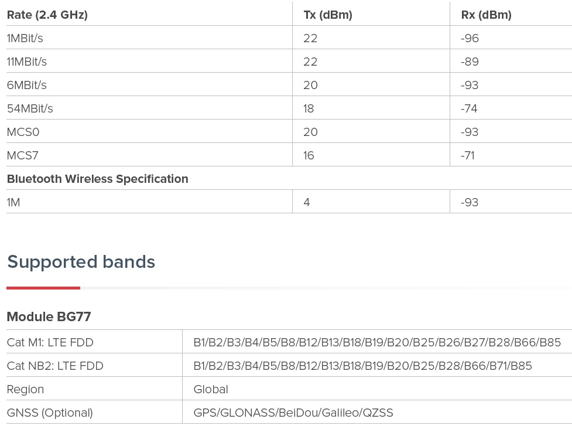The width and height of the screenshot is (572, 446).
Task: Select the Bluetooth 1M Tx value 4
Action: click(307, 203)
